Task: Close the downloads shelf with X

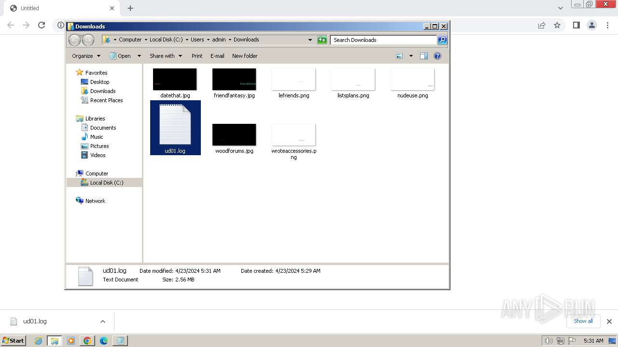Action: 609,321
